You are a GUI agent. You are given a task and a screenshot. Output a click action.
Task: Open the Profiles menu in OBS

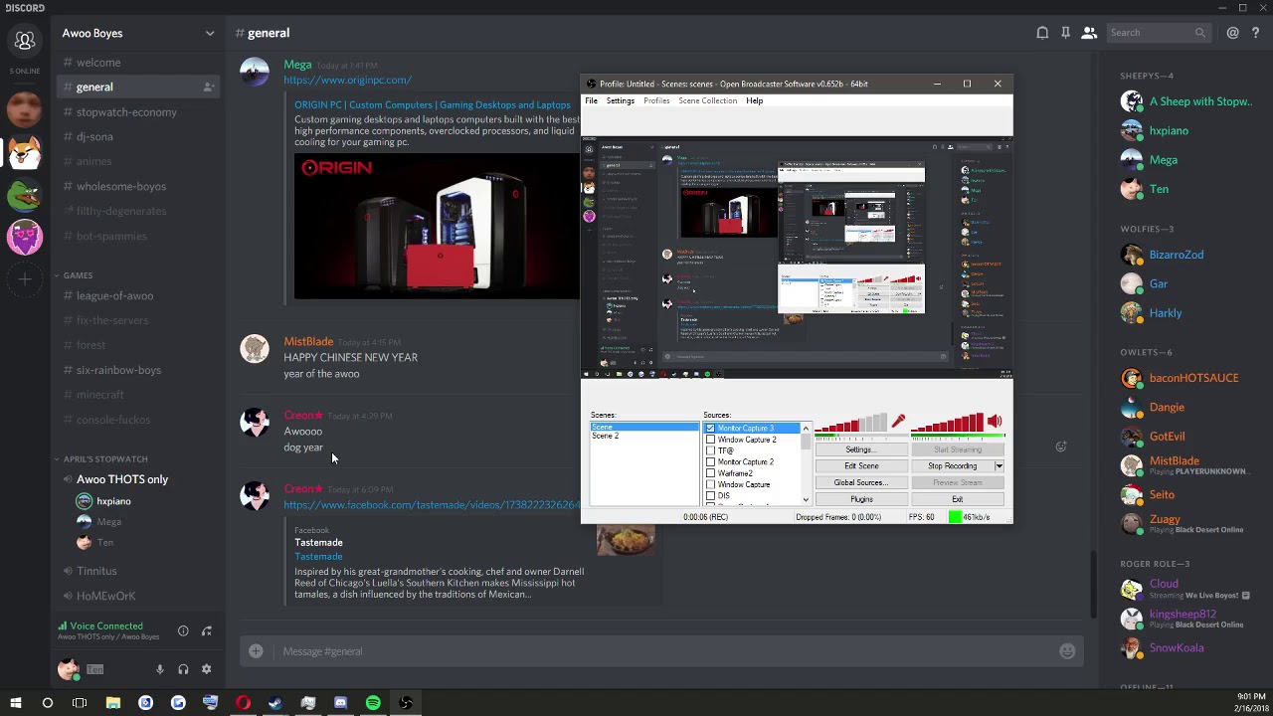[656, 100]
